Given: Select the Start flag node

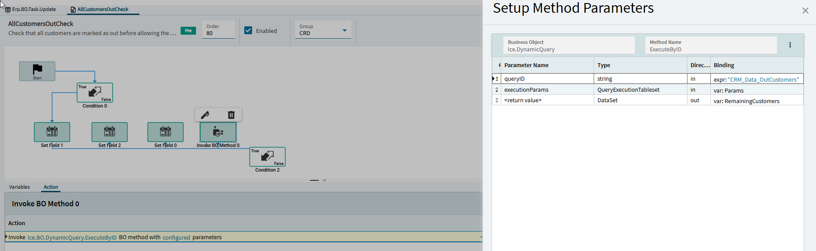Looking at the screenshot, I should [37, 71].
